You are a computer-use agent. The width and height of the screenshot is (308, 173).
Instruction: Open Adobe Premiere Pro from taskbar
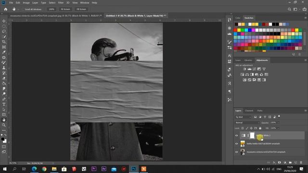(94, 169)
